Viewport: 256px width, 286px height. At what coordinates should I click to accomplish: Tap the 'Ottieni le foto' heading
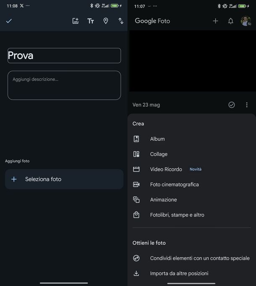[x=149, y=243]
